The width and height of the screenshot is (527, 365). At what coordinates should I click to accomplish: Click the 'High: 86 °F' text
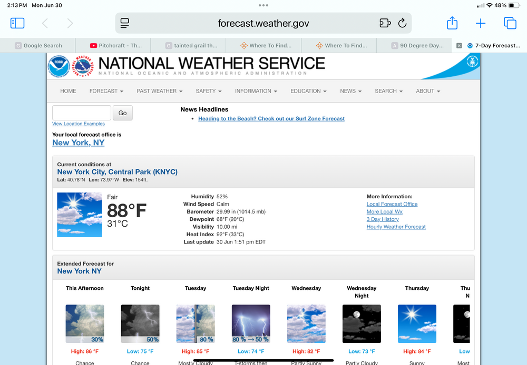click(85, 351)
